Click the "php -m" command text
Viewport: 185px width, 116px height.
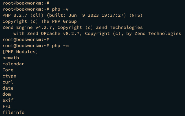[60, 46]
